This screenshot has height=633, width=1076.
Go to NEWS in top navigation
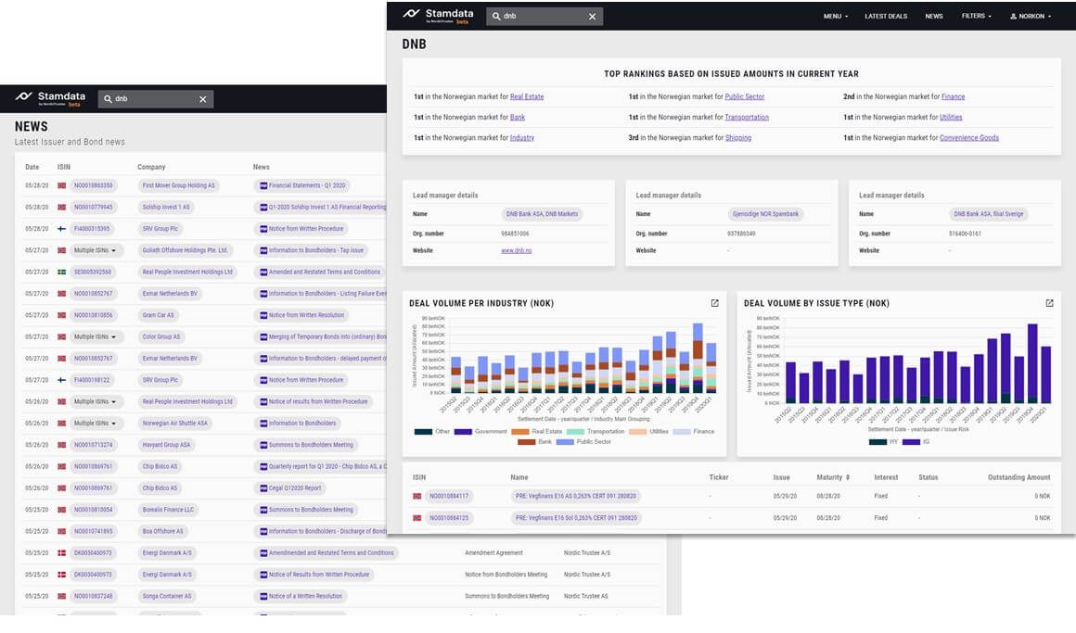tap(933, 17)
